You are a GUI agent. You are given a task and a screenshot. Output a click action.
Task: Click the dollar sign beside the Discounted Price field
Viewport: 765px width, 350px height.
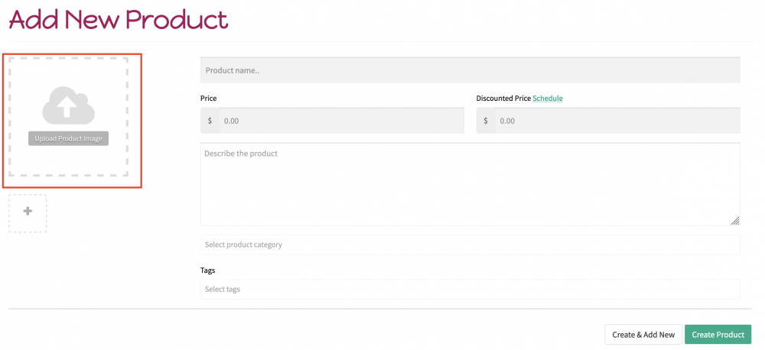point(486,121)
